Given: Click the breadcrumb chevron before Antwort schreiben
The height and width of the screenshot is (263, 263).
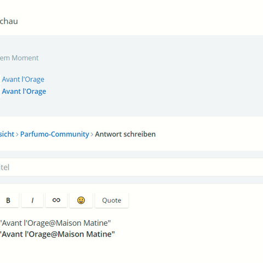Looking at the screenshot, I should point(92,135).
